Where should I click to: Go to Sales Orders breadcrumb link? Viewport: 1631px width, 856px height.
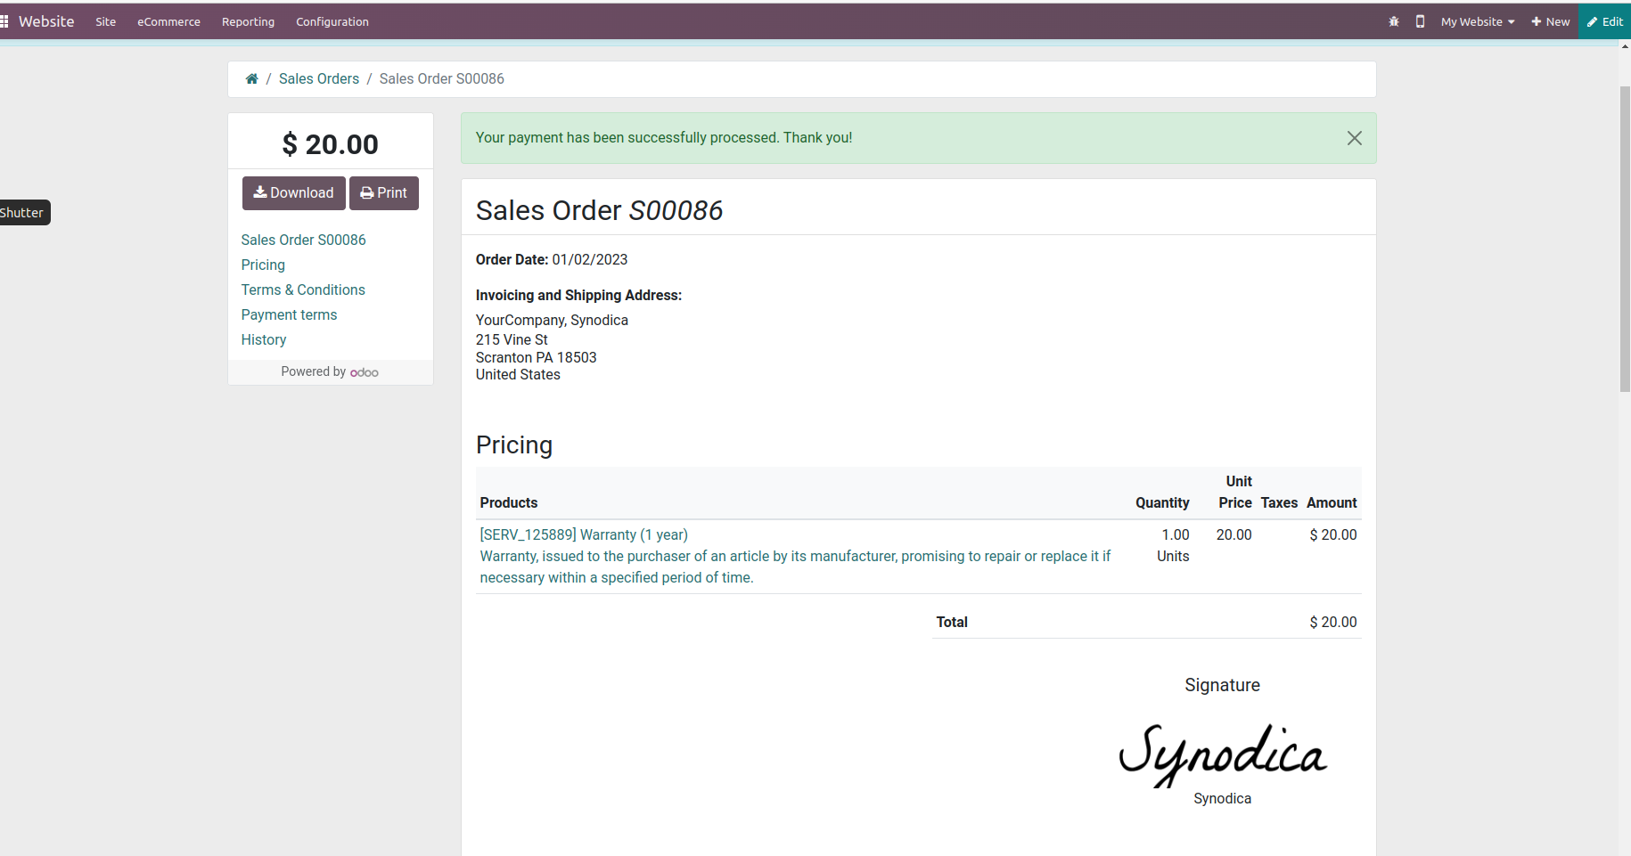coord(319,78)
